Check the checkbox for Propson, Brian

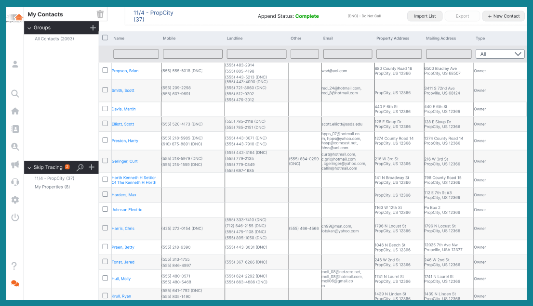coord(105,70)
